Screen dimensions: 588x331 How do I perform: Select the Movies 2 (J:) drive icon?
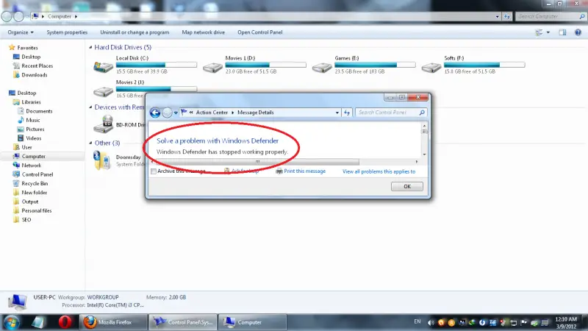point(103,91)
